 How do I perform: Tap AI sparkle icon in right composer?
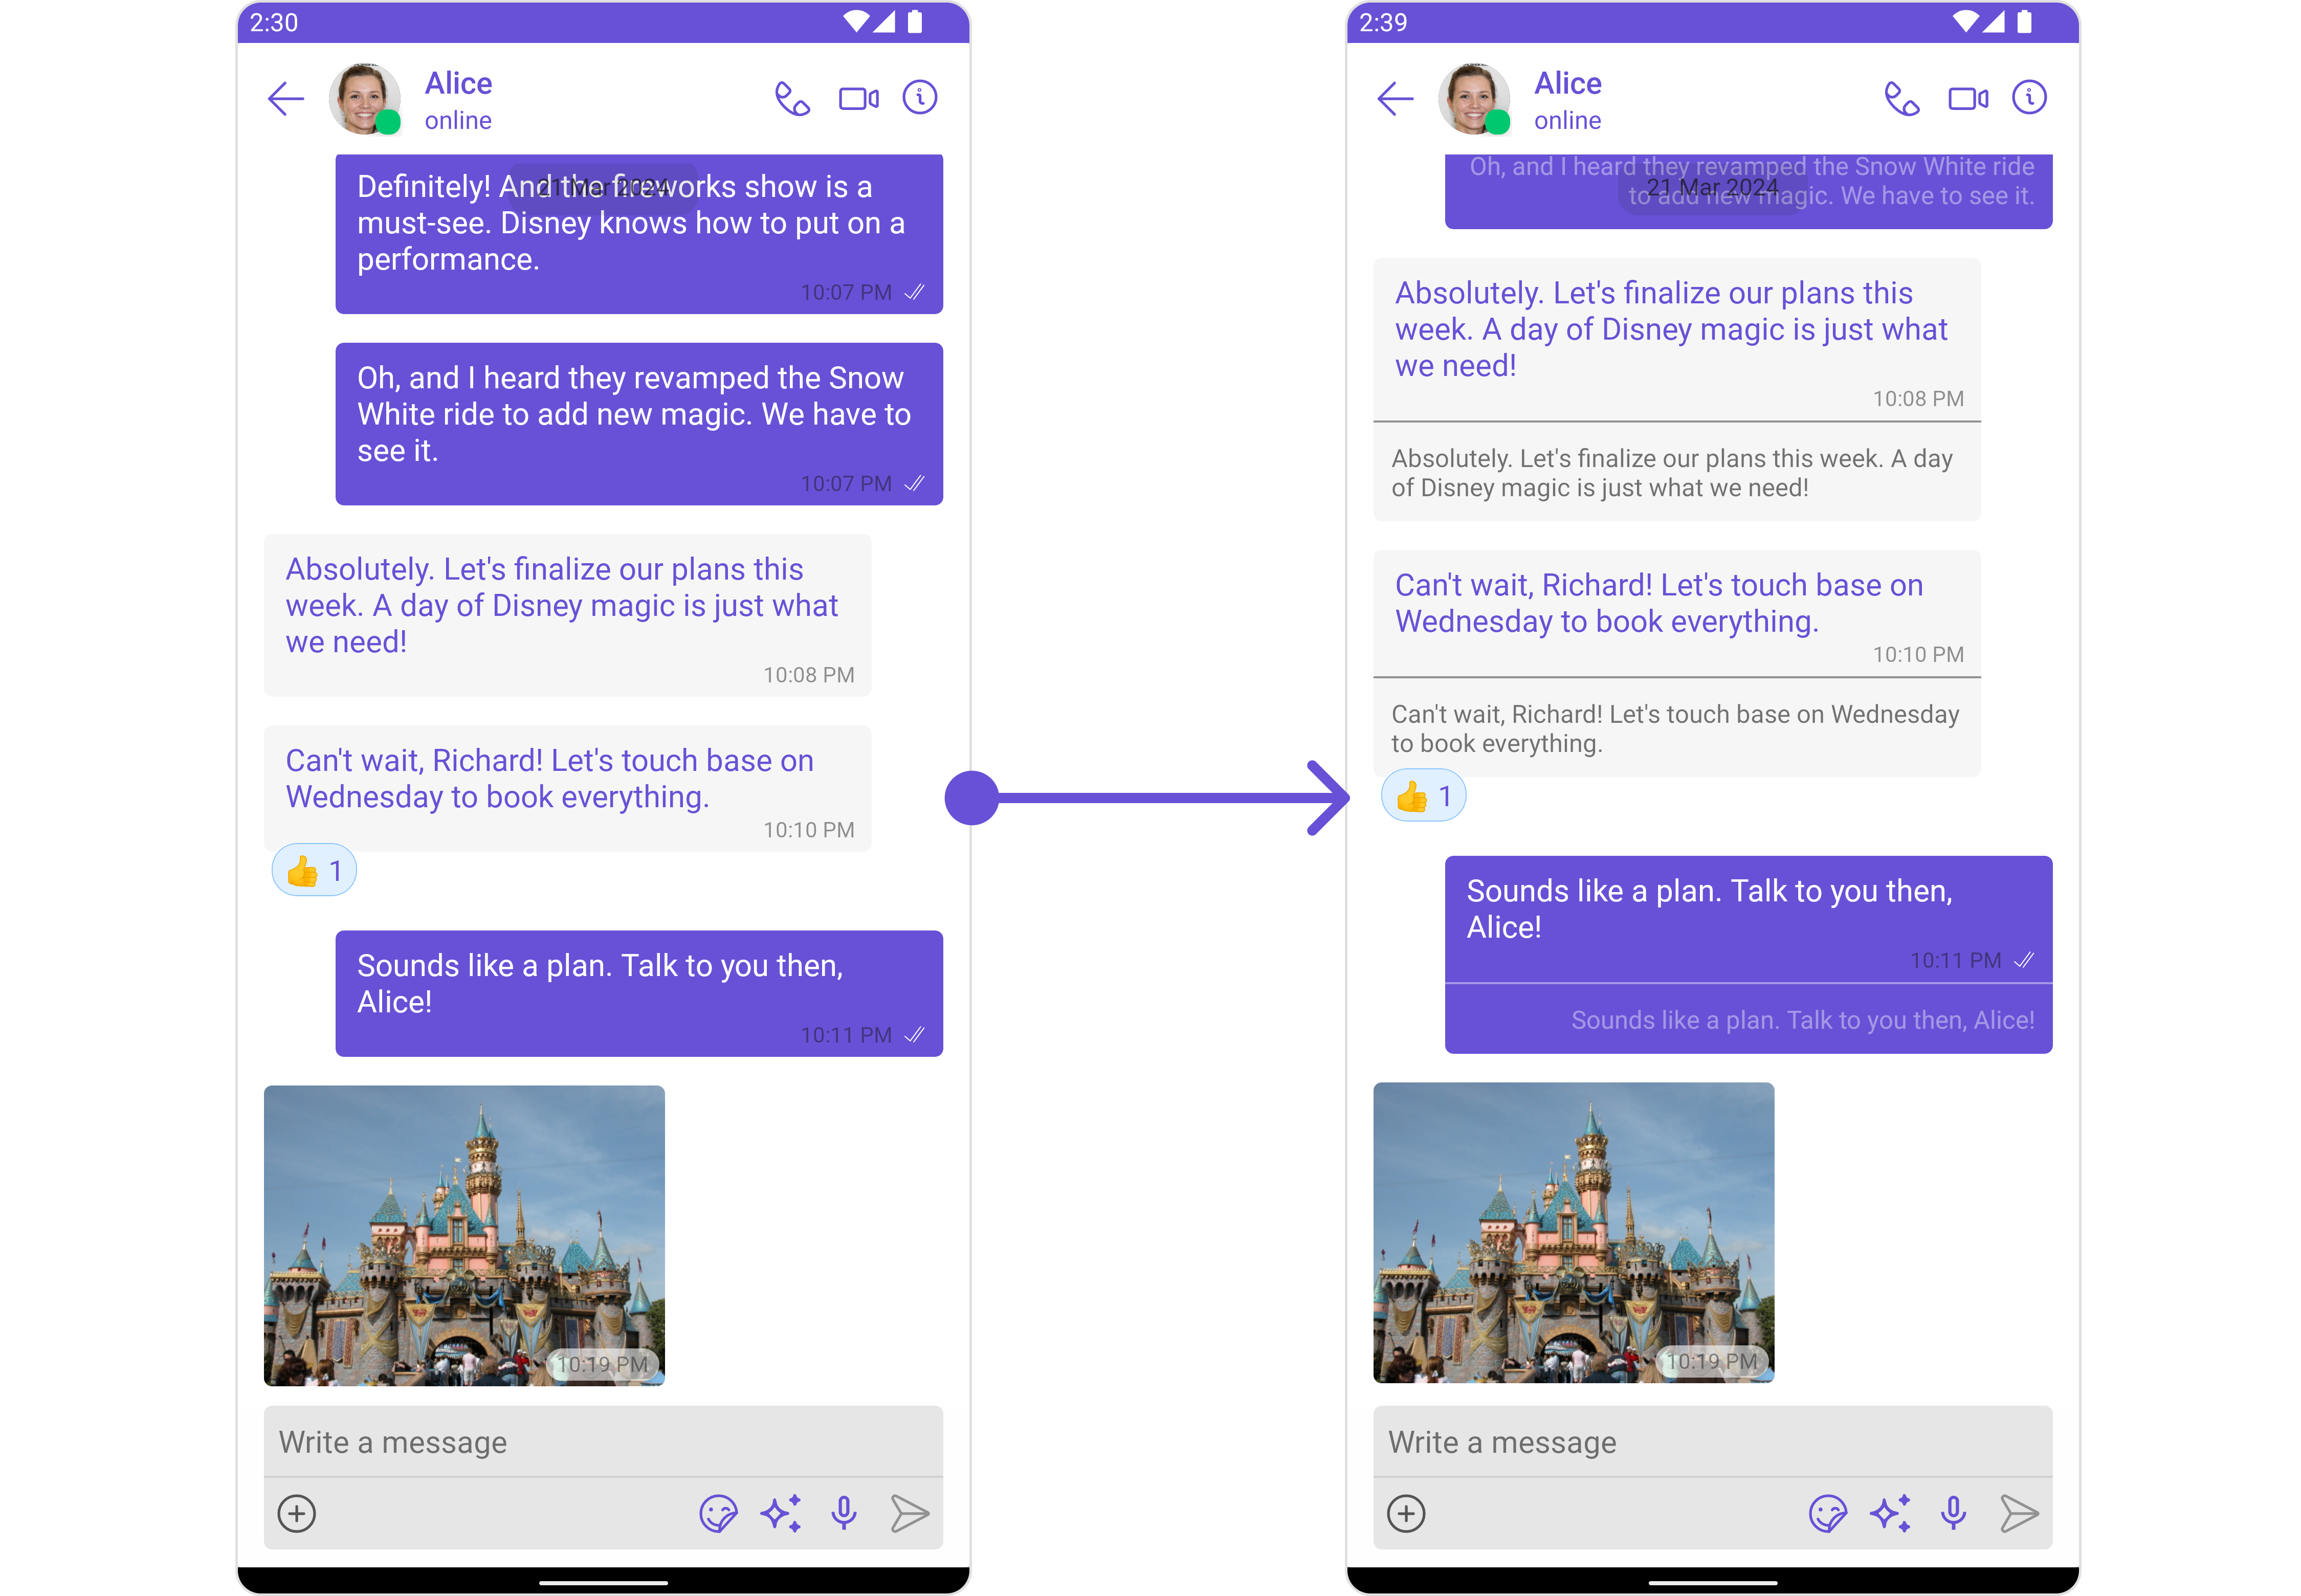[1890, 1513]
